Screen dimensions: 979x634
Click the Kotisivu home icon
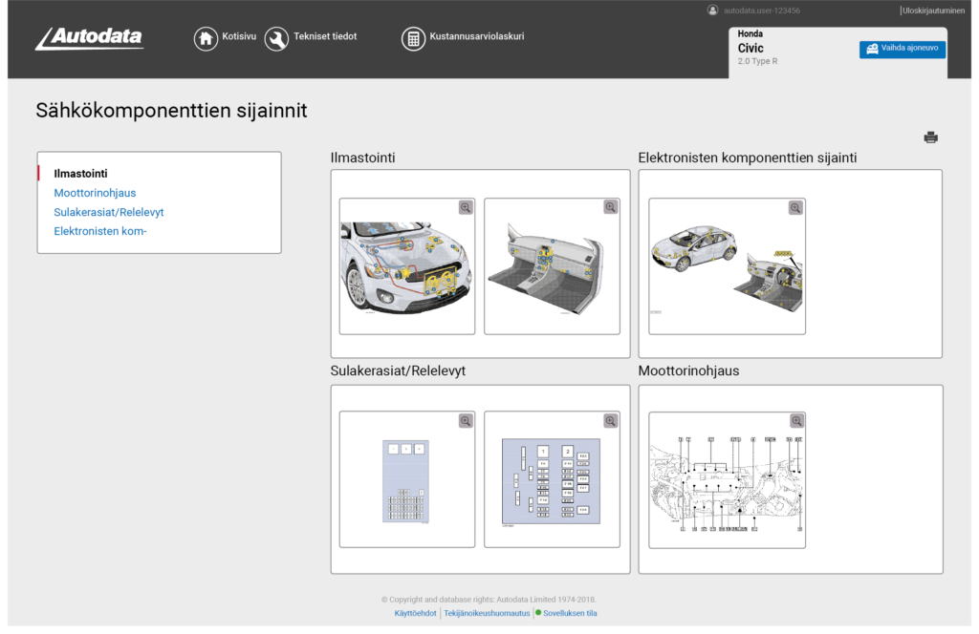(206, 38)
